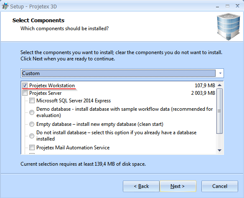
Task: Click the Projetex 3D building logo
Action: click(x=229, y=27)
